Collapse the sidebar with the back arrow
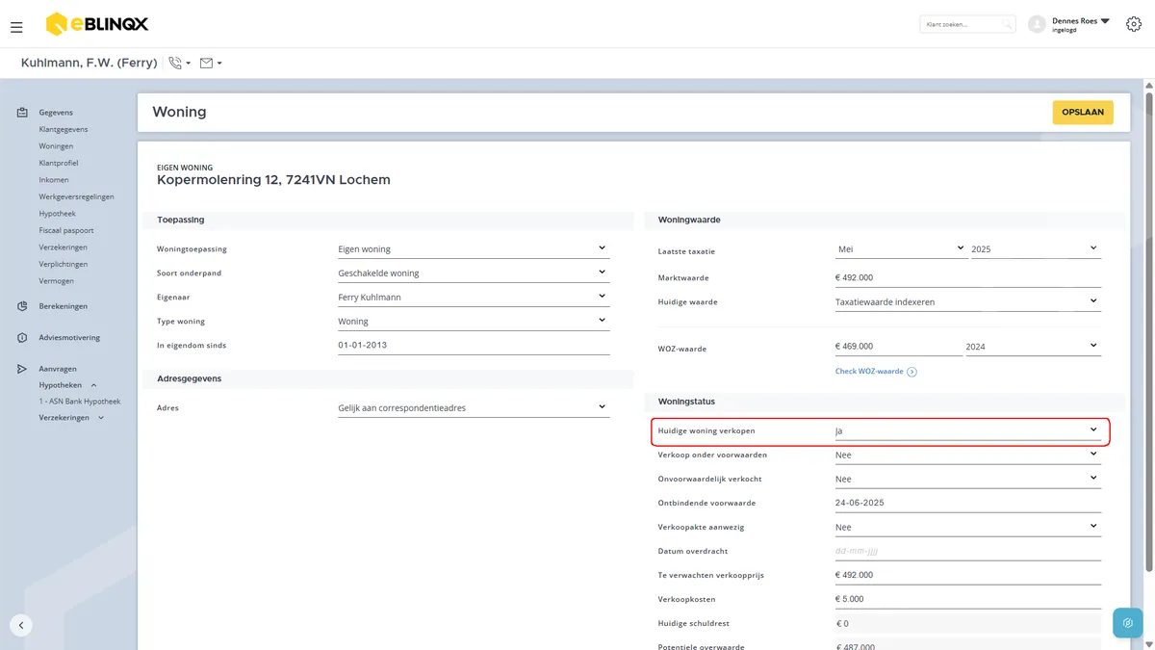The image size is (1155, 650). tap(21, 624)
